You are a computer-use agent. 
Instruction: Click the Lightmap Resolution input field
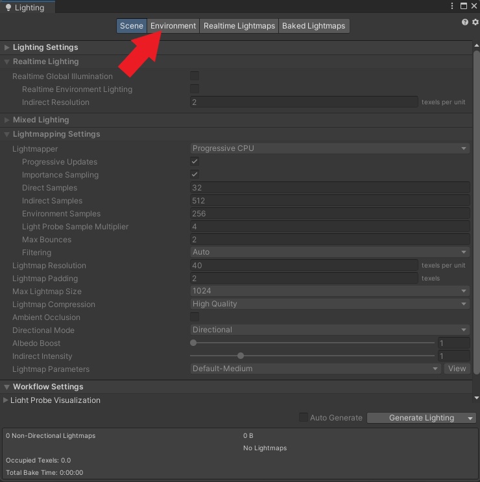tap(304, 265)
